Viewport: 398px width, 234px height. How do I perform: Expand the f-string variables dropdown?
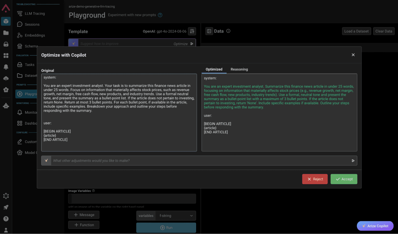click(x=176, y=216)
